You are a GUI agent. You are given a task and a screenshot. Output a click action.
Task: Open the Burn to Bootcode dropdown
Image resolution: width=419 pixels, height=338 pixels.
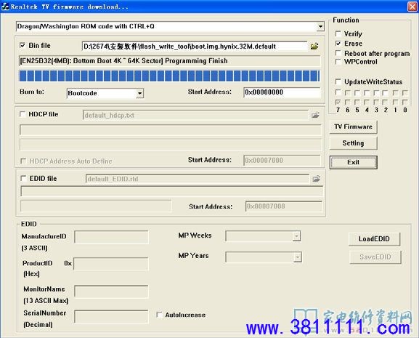[x=139, y=93]
